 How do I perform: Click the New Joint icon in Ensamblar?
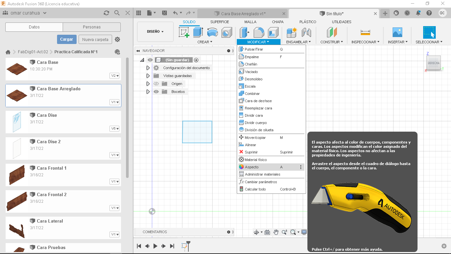[306, 32]
